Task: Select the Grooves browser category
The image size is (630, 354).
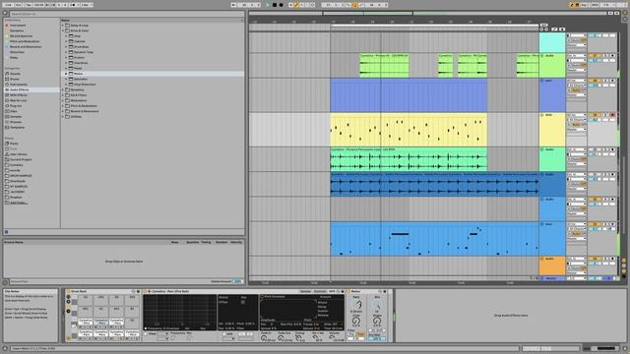Action: click(x=16, y=122)
